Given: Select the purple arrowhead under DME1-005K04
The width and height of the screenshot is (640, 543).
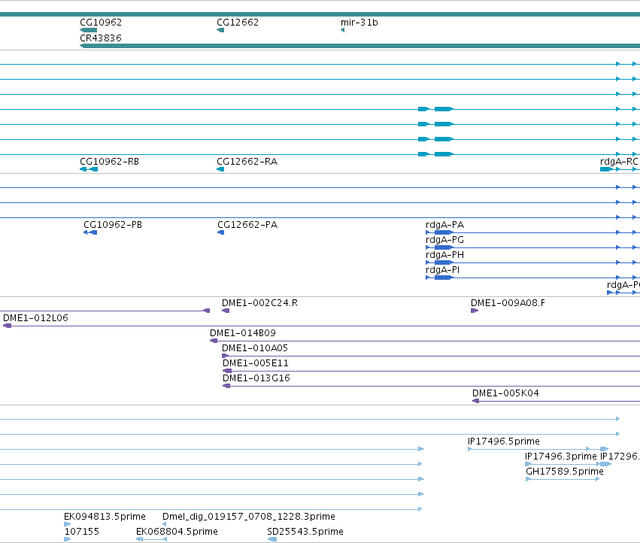Looking at the screenshot, I should click(475, 402).
